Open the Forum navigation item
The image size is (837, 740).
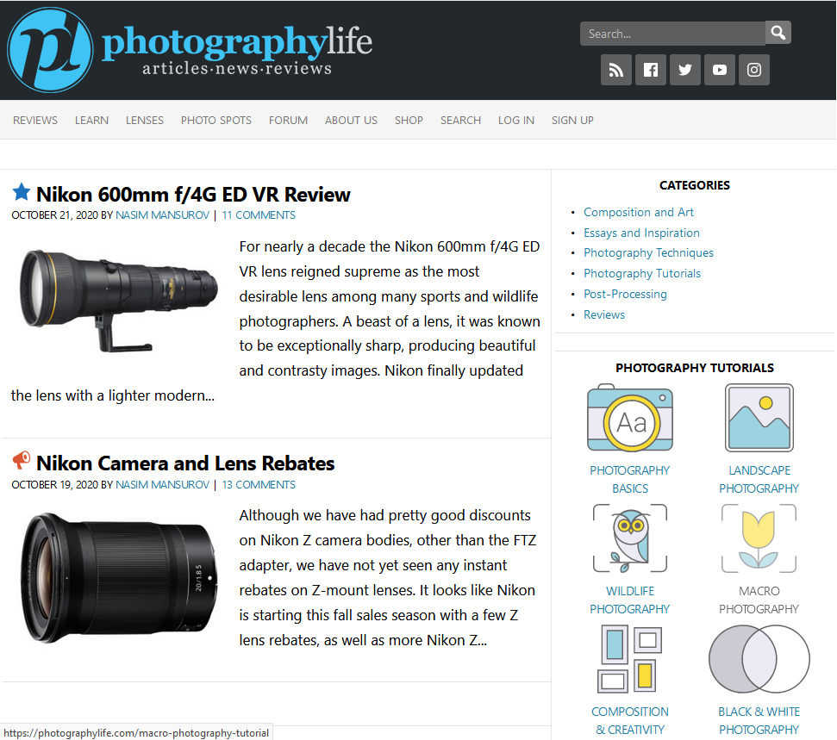pyautogui.click(x=288, y=121)
